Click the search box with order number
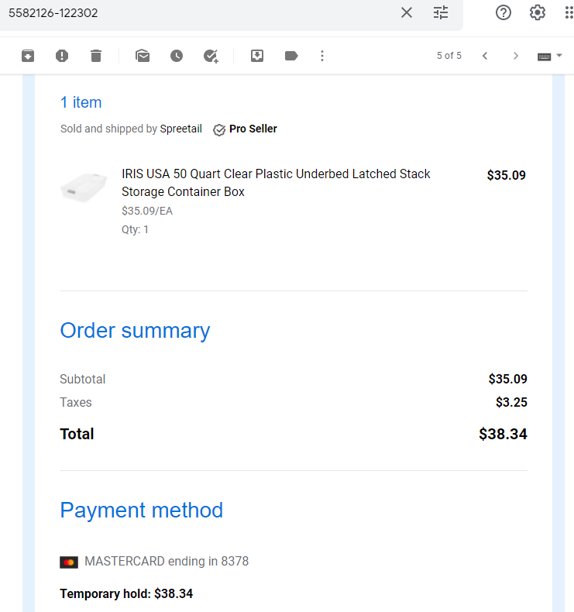 point(195,13)
